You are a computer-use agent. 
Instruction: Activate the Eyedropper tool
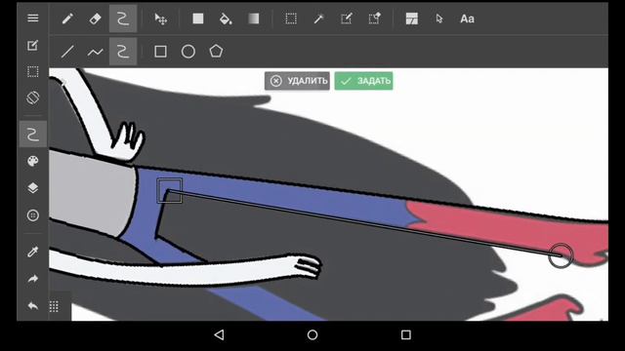32,252
